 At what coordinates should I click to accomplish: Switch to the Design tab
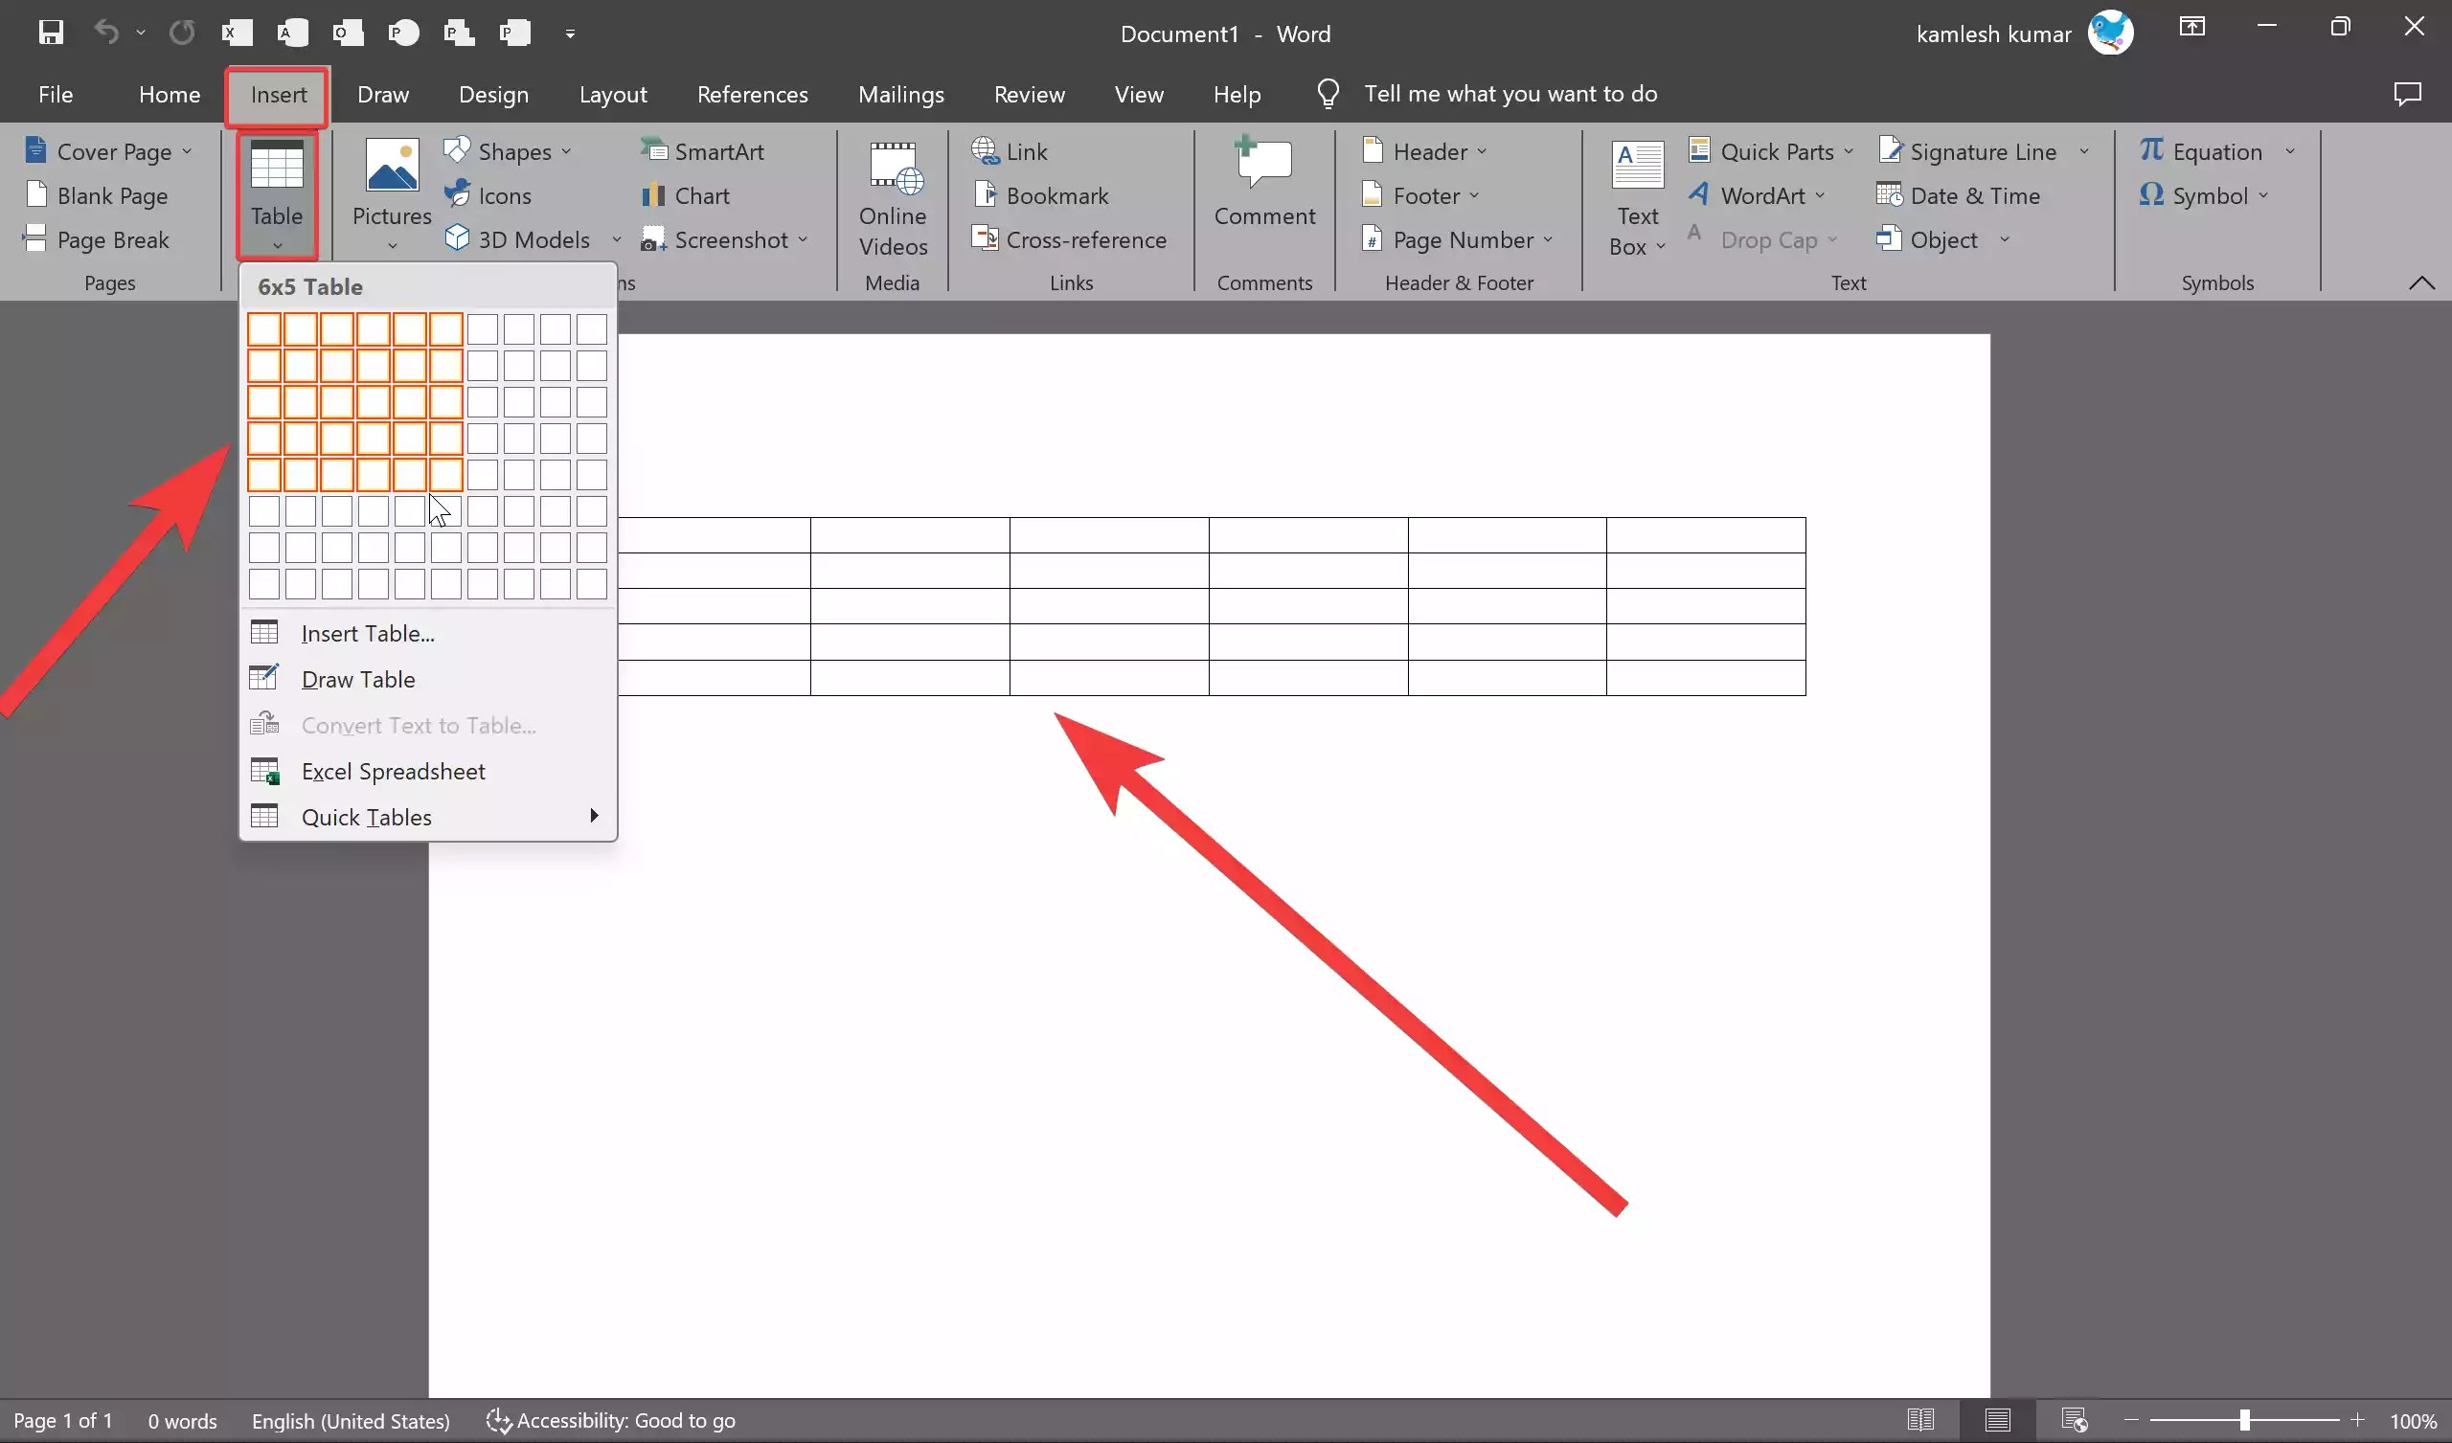pos(492,94)
